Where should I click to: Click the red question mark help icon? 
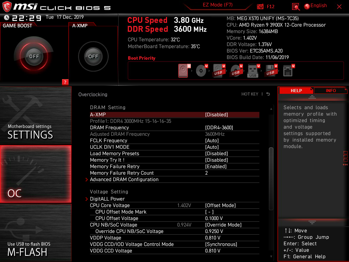point(65,82)
